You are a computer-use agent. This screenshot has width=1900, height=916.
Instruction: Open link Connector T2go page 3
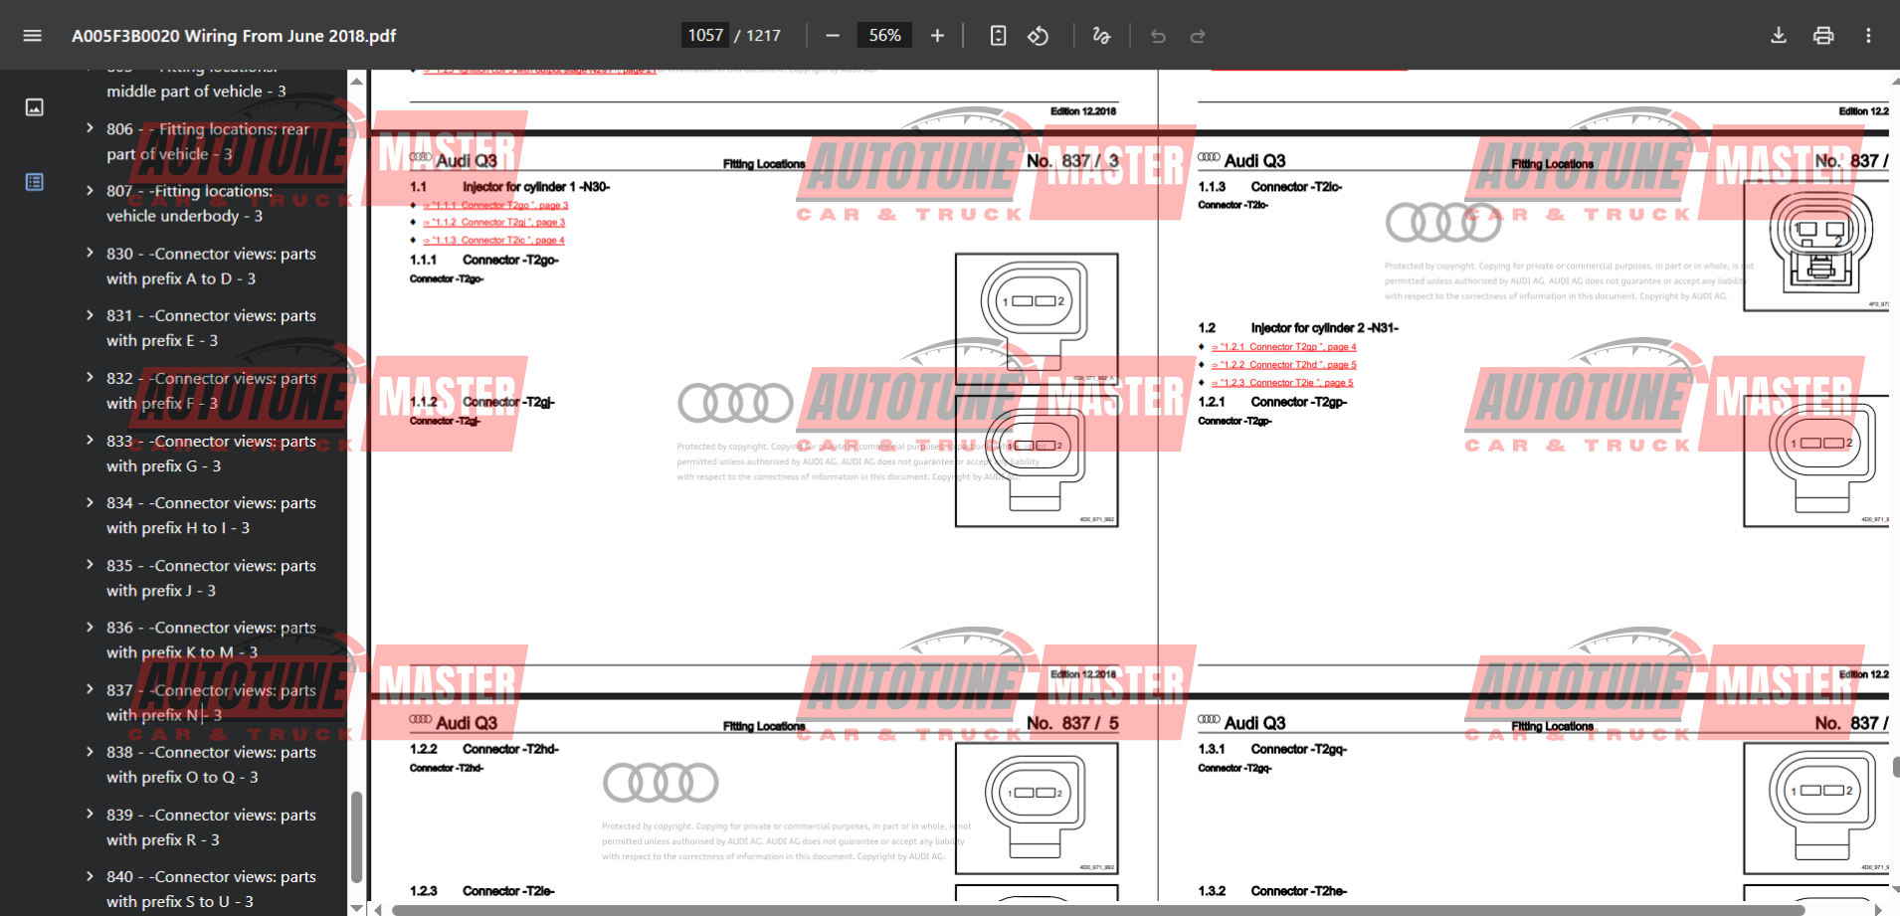[x=494, y=205]
